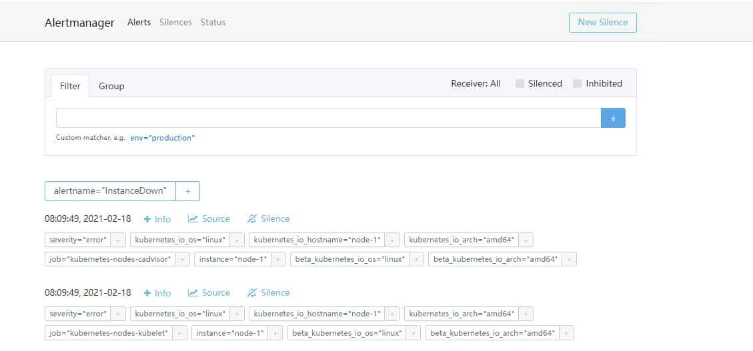Click beta_kubernetes_io_arch="amd64" label in kubelet alert

pos(493,333)
